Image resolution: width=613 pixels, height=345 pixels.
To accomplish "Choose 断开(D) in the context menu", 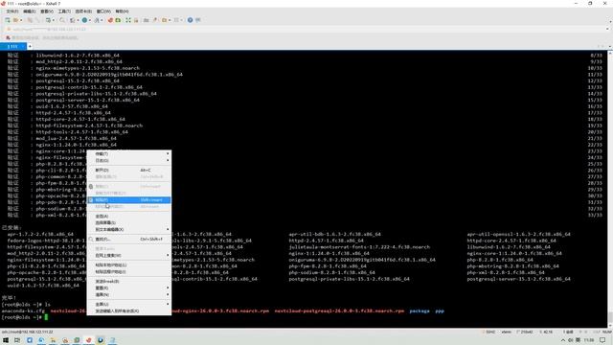I will point(128,171).
